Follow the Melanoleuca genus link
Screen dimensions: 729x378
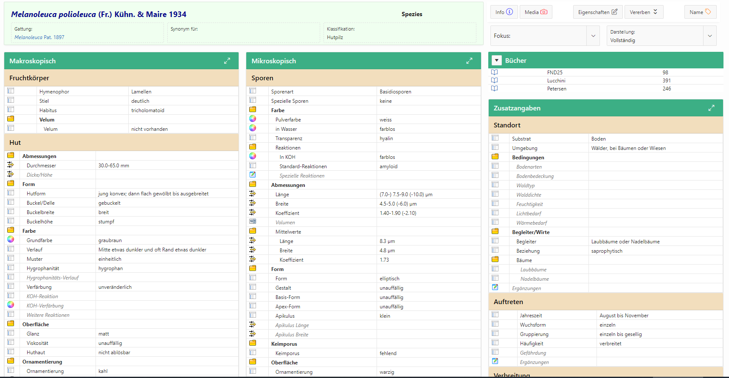pyautogui.click(x=28, y=37)
